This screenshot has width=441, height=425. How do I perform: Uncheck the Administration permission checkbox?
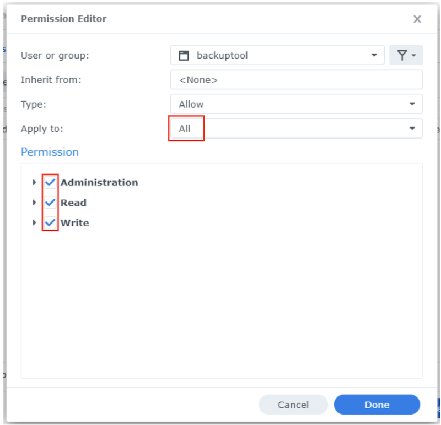click(50, 182)
